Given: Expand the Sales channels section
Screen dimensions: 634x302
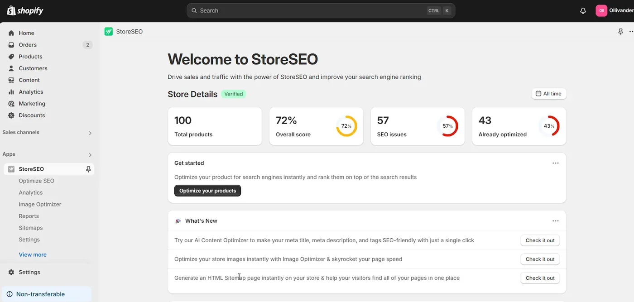Looking at the screenshot, I should point(90,133).
